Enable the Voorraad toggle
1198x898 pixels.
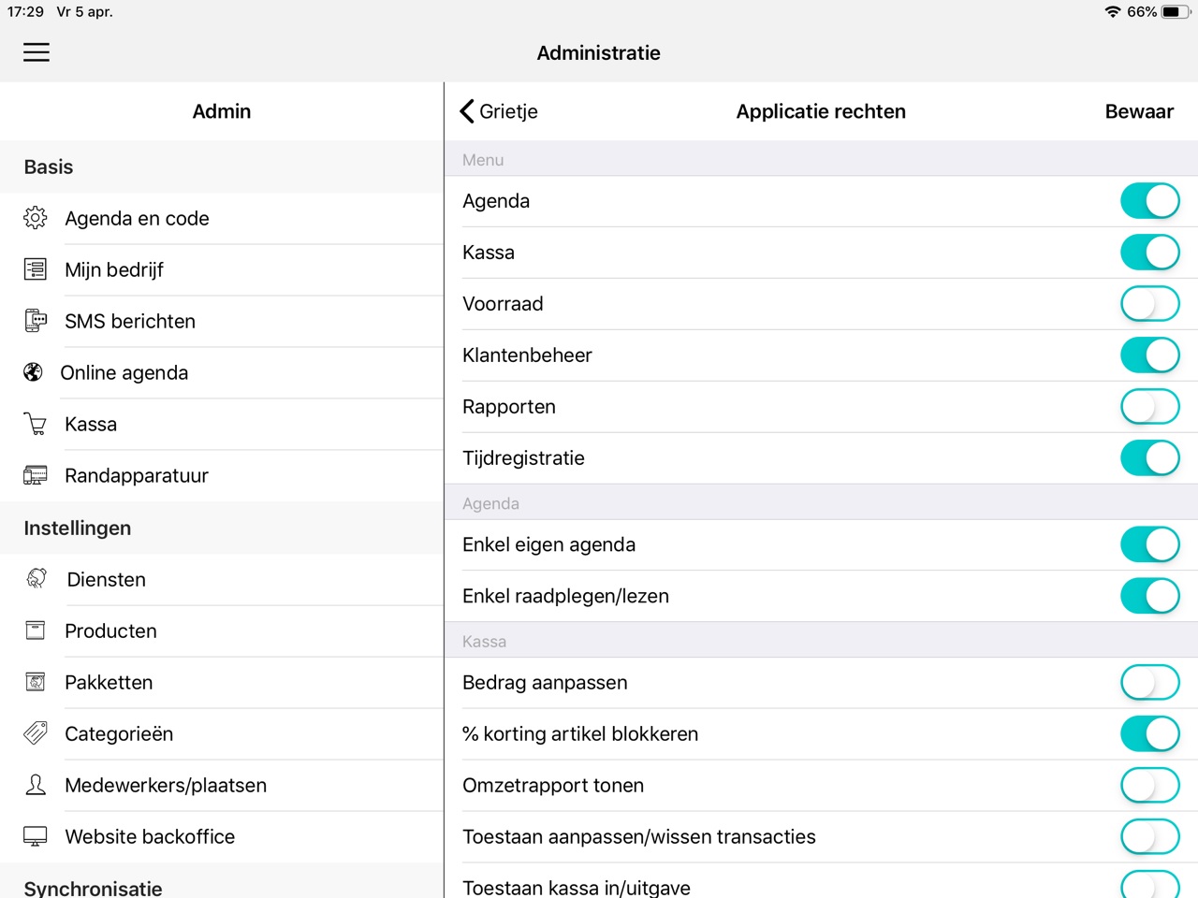coord(1150,304)
